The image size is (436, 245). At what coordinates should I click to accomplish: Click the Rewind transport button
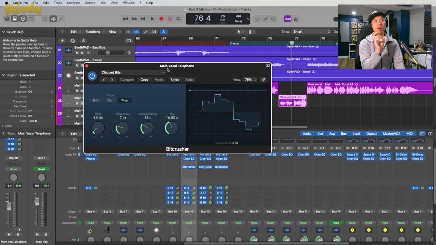(125, 19)
